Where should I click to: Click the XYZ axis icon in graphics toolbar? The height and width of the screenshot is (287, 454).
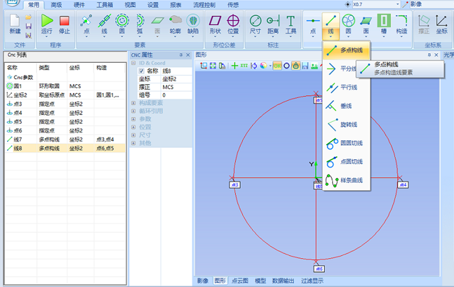pyautogui.click(x=244, y=65)
